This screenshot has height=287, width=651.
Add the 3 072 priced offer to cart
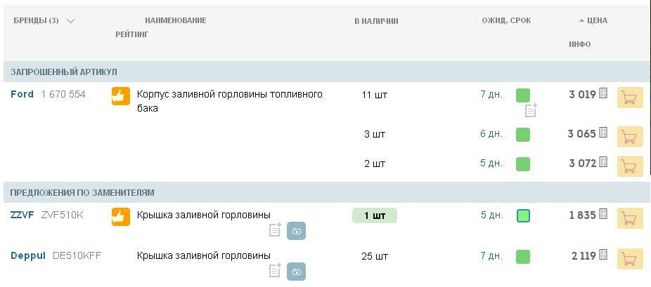[x=630, y=166]
